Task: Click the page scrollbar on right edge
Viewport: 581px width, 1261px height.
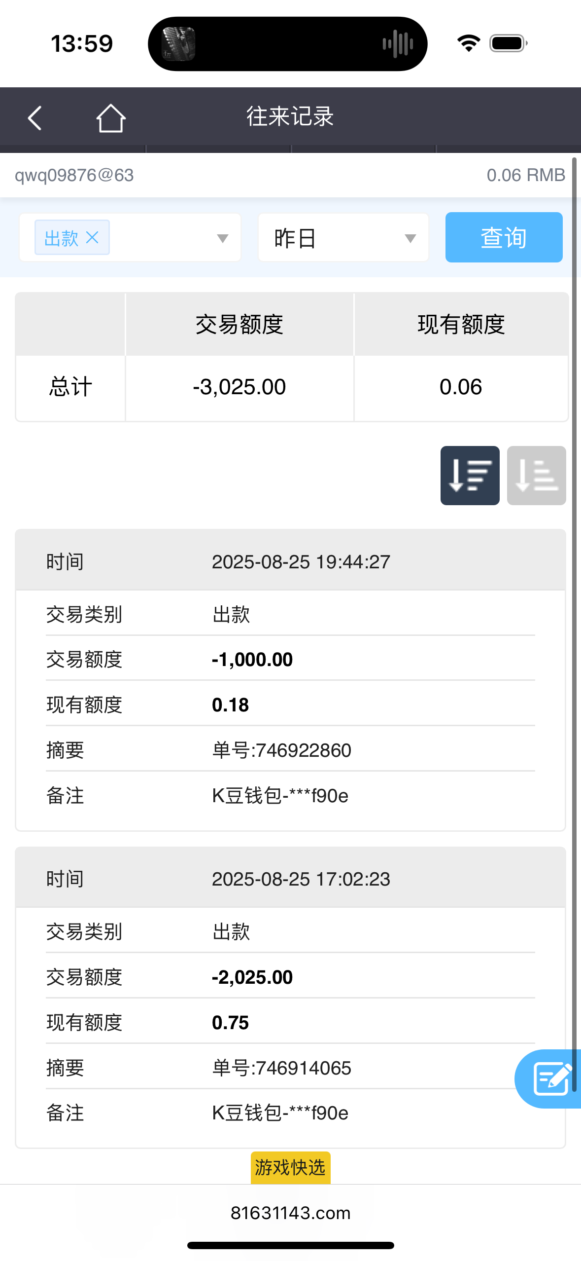Action: [x=574, y=592]
